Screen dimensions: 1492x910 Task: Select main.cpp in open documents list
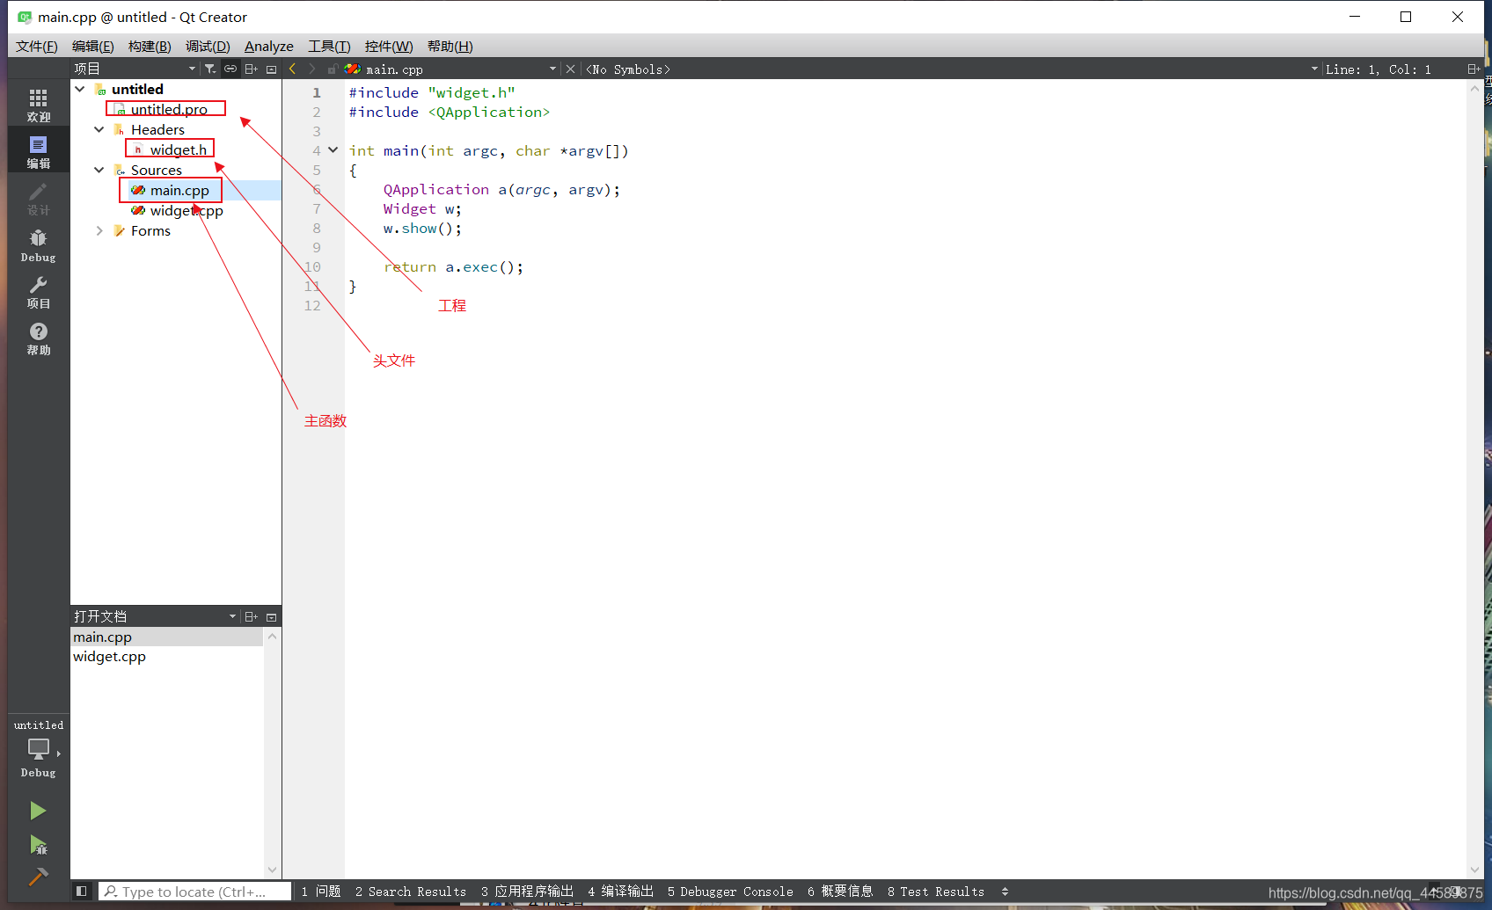tap(167, 637)
